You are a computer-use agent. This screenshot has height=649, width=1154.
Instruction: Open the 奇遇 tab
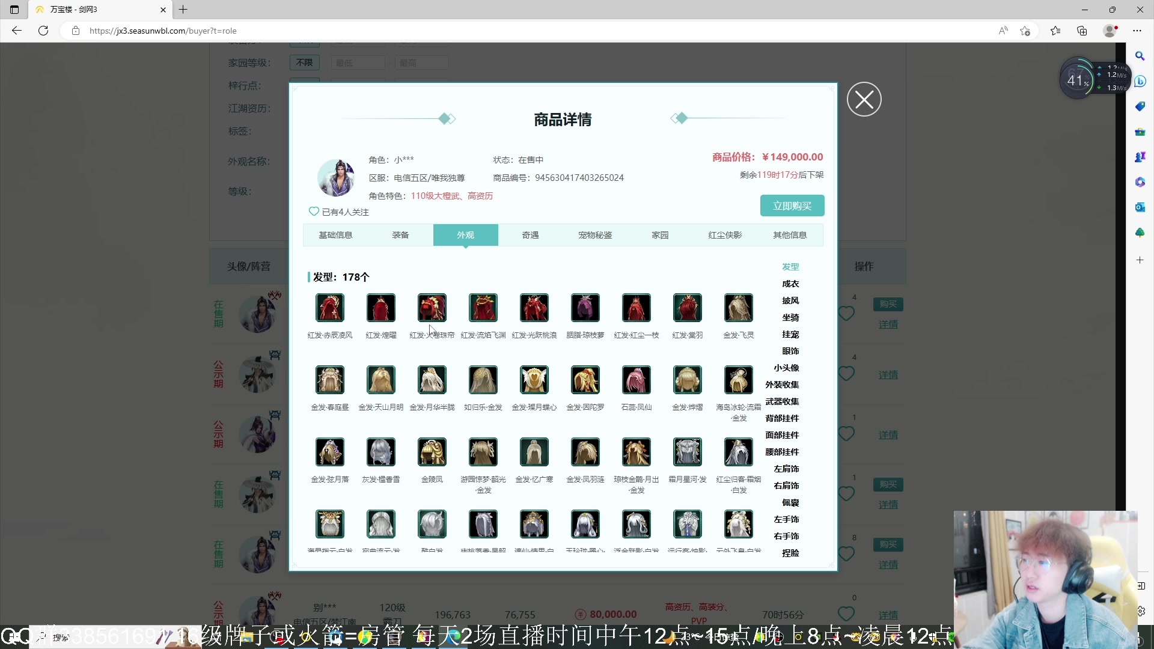coord(530,235)
